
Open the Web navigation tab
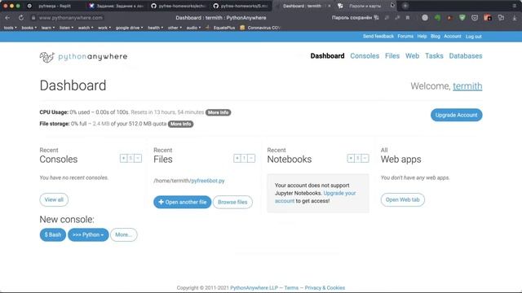pos(412,56)
